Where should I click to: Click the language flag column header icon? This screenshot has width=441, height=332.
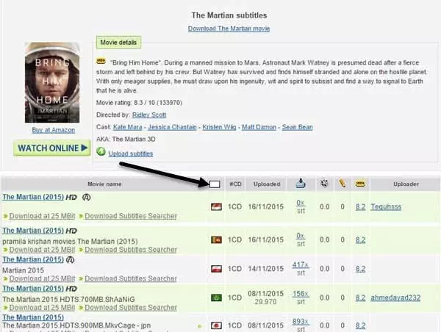(215, 184)
